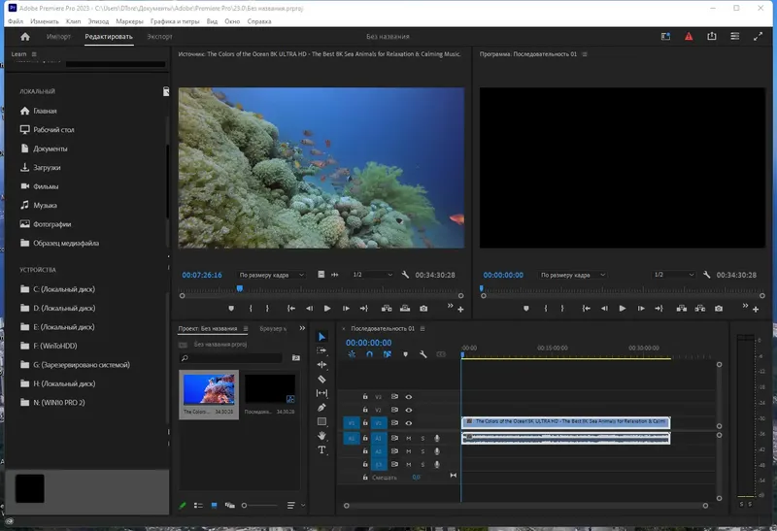This screenshot has height=531, width=777.
Task: Select the Pen tool
Action: pos(322,407)
